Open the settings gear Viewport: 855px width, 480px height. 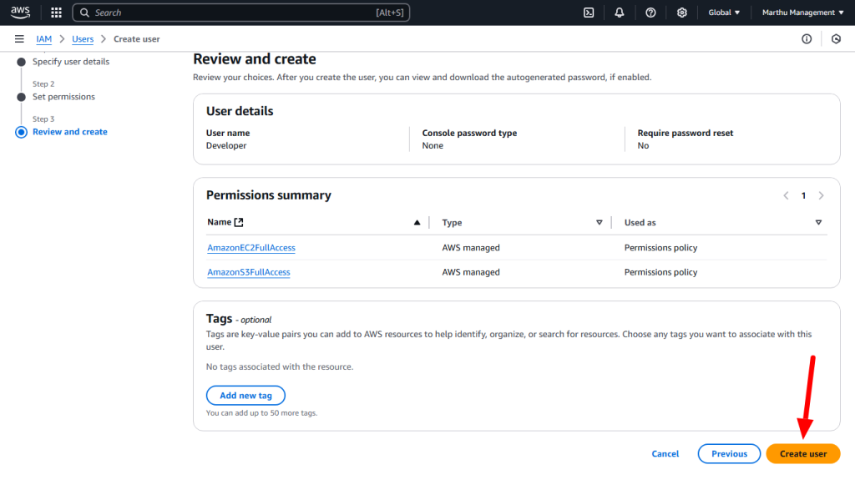(x=681, y=12)
